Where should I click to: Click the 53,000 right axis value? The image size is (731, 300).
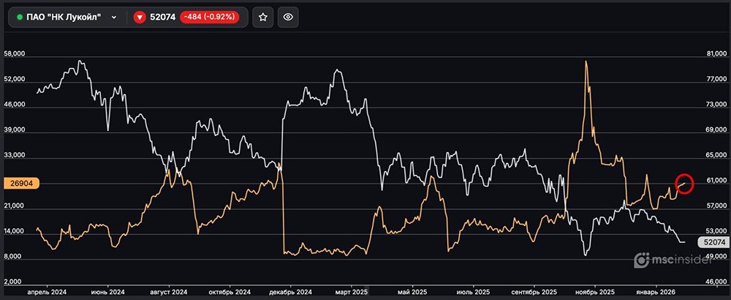tap(716, 231)
